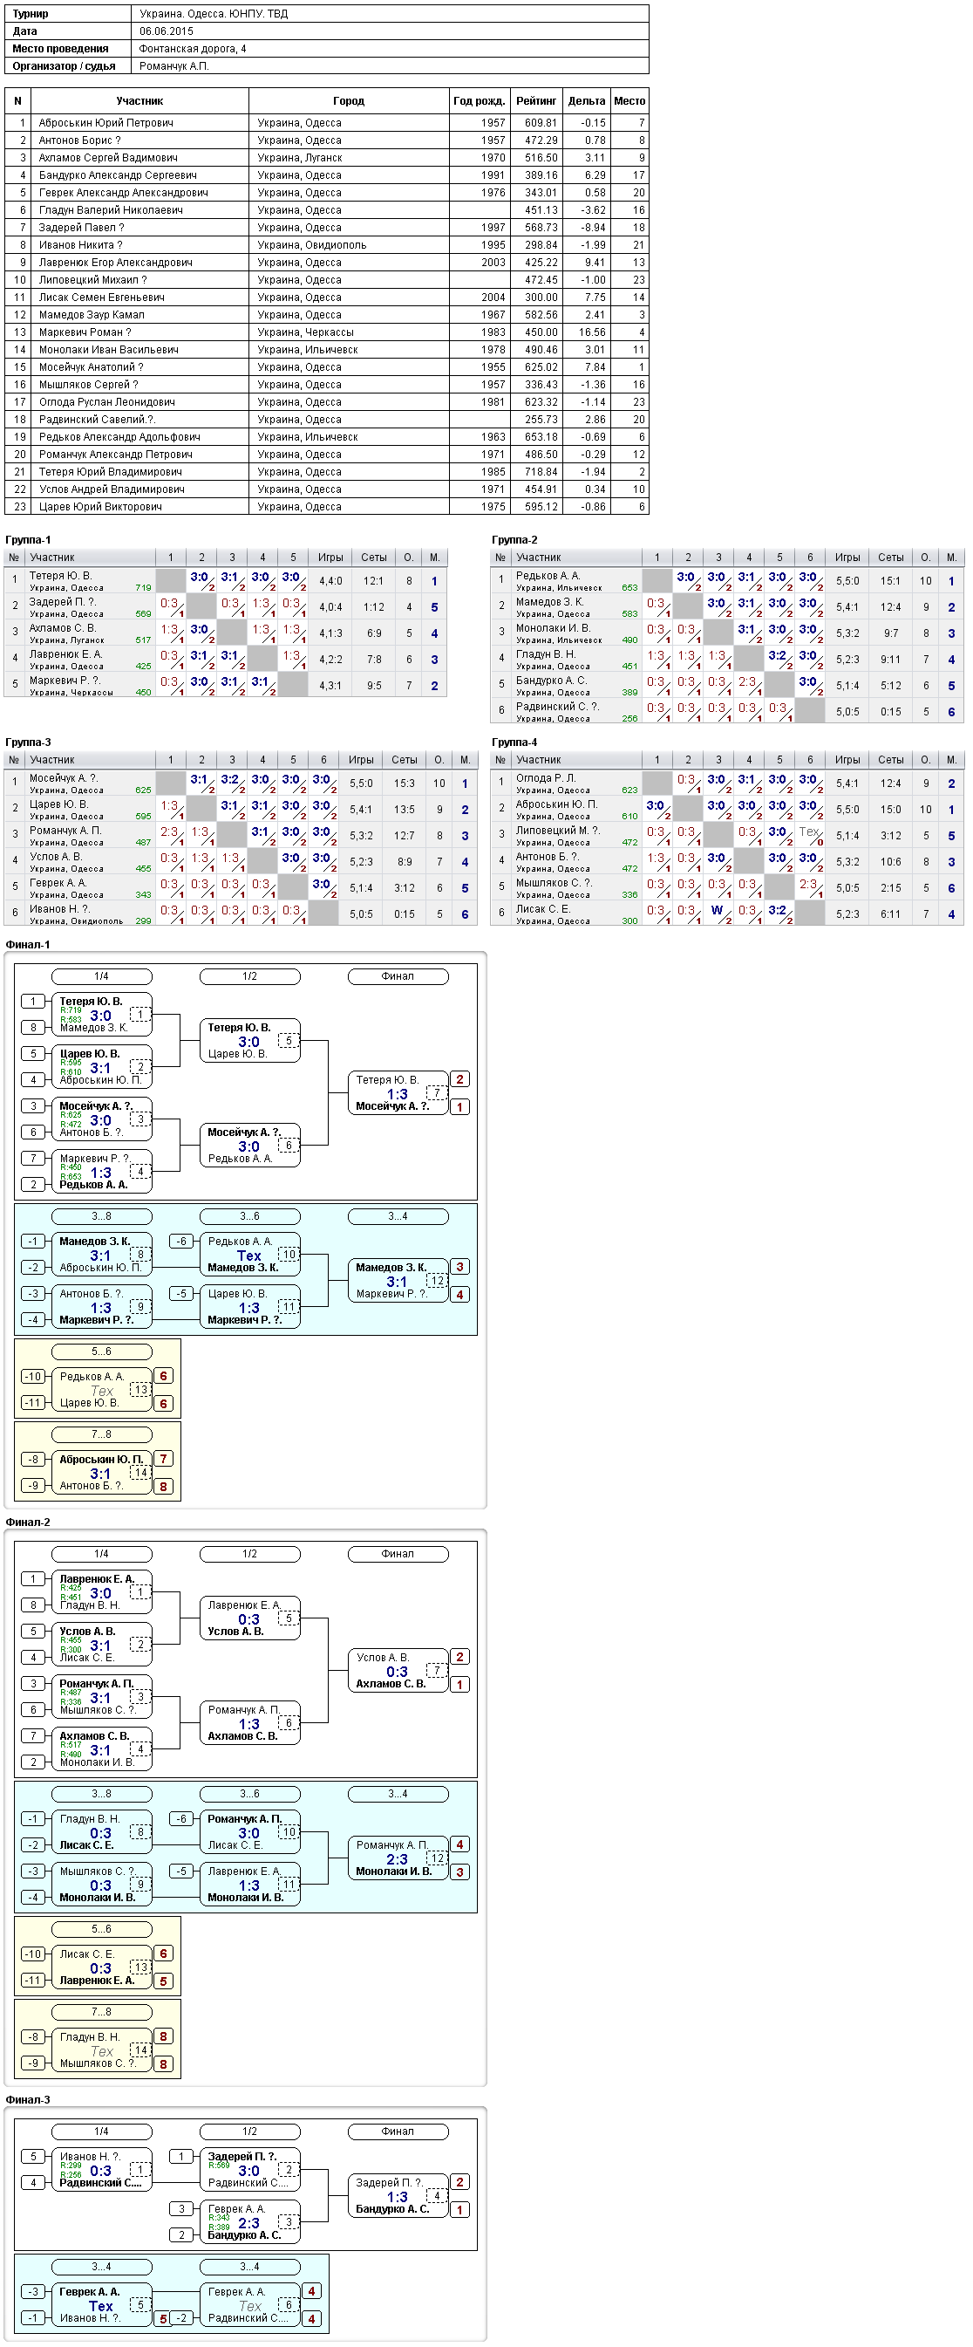Click rating value 718.84
Screen dimensions: 973x2347
(x=541, y=472)
